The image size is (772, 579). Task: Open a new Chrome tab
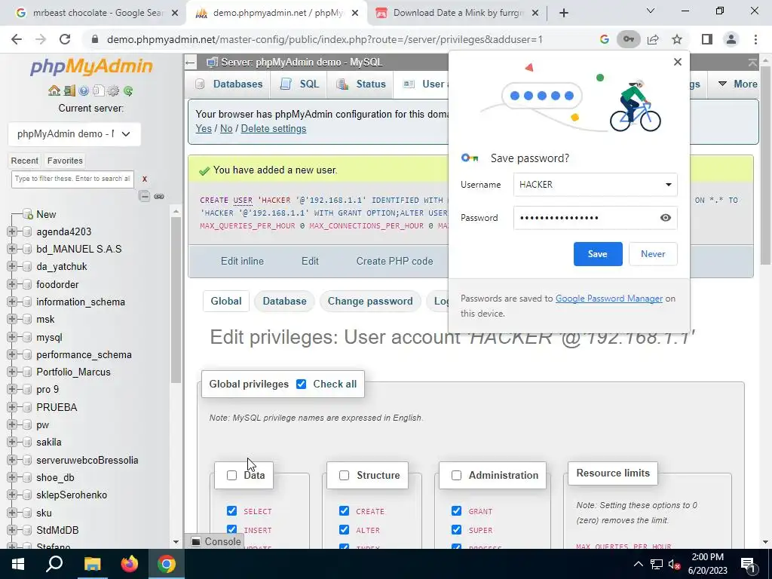point(564,13)
